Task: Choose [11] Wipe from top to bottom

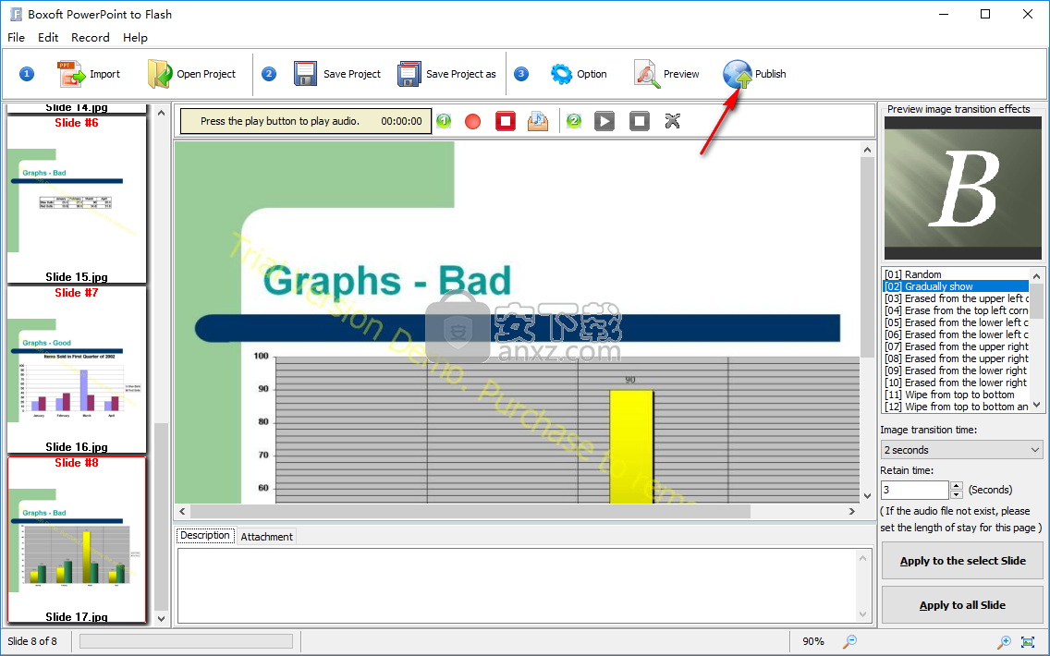Action: tap(956, 395)
